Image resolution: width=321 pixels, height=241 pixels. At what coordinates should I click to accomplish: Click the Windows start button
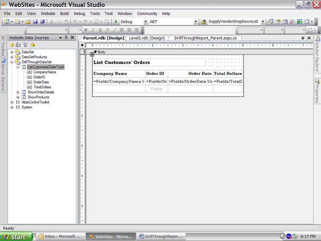pos(16,237)
